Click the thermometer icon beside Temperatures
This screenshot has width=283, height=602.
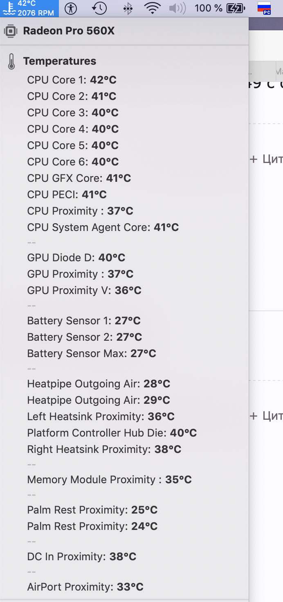point(11,61)
